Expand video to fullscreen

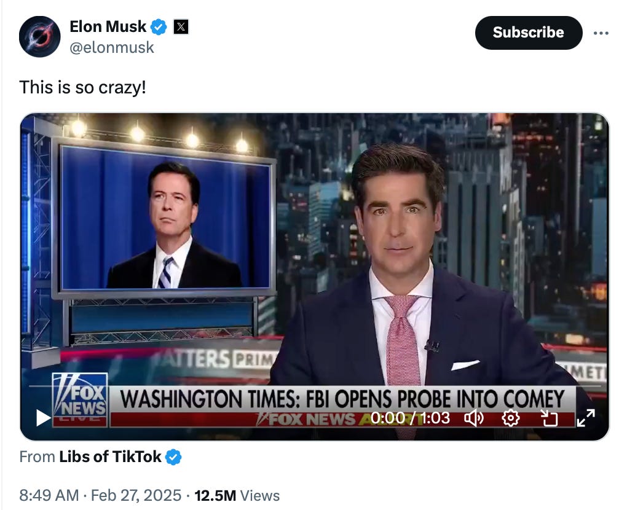click(586, 418)
